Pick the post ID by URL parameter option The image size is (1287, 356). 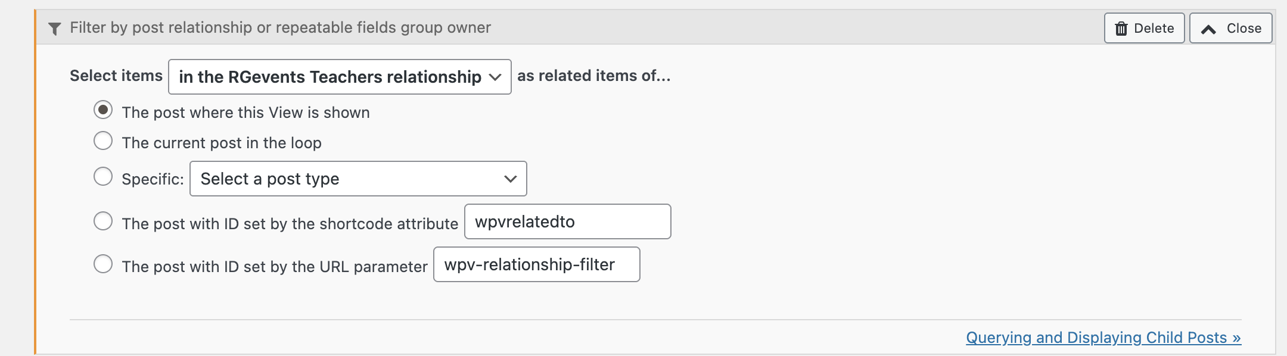click(x=103, y=264)
